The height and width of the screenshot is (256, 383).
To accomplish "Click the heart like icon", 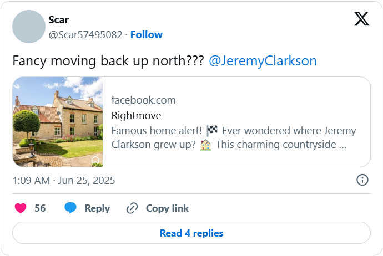I will 21,208.
